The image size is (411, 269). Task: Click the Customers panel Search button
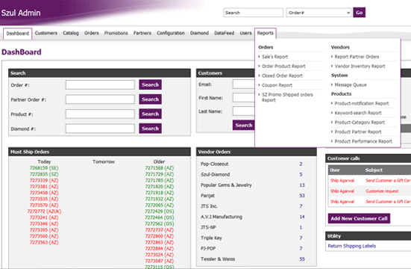243,126
